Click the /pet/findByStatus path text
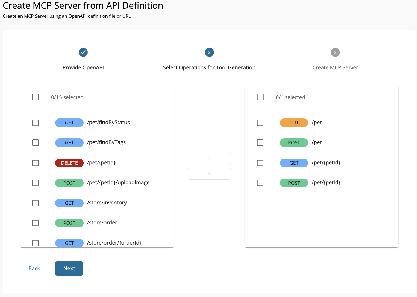Screen dimensions: 417x297 pyautogui.click(x=108, y=122)
